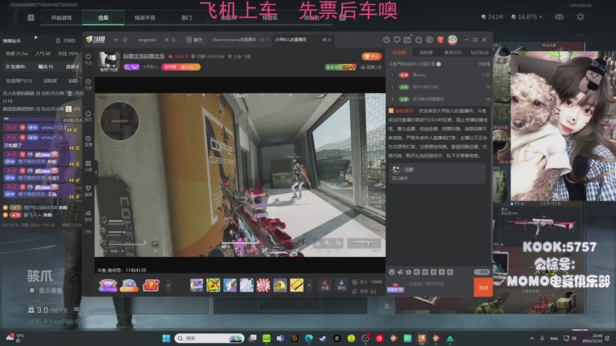This screenshot has height=346, width=616.
Task: Toggle mute on Xiaorourourou tab speaker icon
Action: click(262, 40)
